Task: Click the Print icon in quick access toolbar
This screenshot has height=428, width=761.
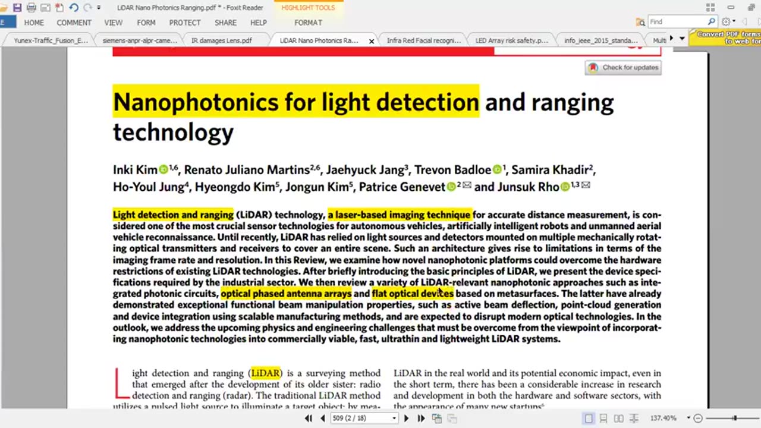Action: click(31, 8)
